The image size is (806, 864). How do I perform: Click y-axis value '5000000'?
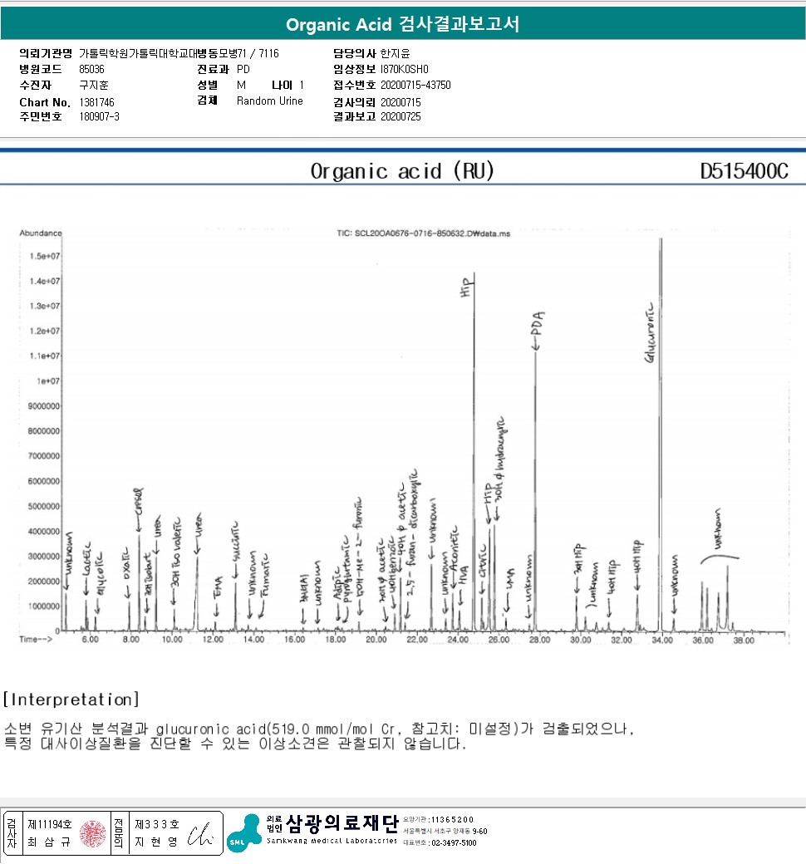pyautogui.click(x=43, y=507)
